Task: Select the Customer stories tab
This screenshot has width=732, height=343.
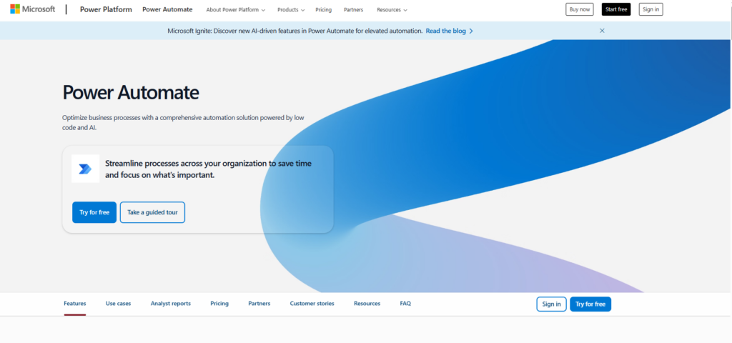Action: pos(312,303)
